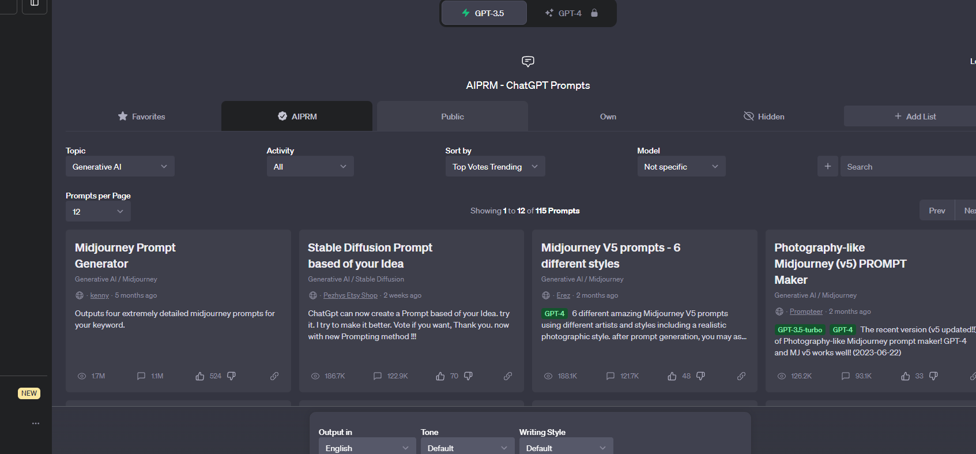Open Stable Diffusion Prompt based of your Idea
Image resolution: width=976 pixels, height=454 pixels.
pos(370,256)
